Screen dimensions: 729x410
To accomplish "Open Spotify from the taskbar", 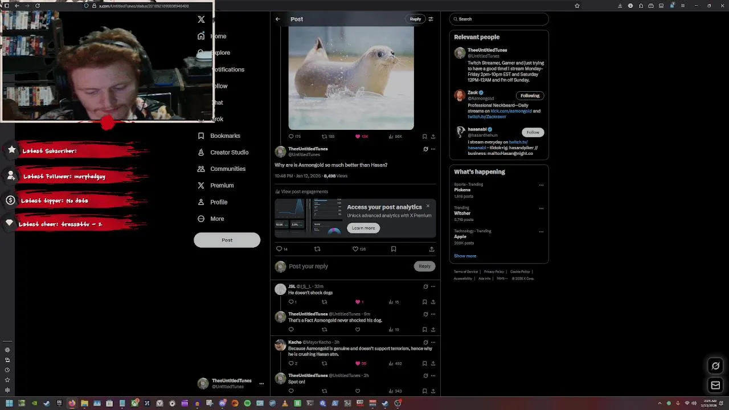I will [247, 403].
